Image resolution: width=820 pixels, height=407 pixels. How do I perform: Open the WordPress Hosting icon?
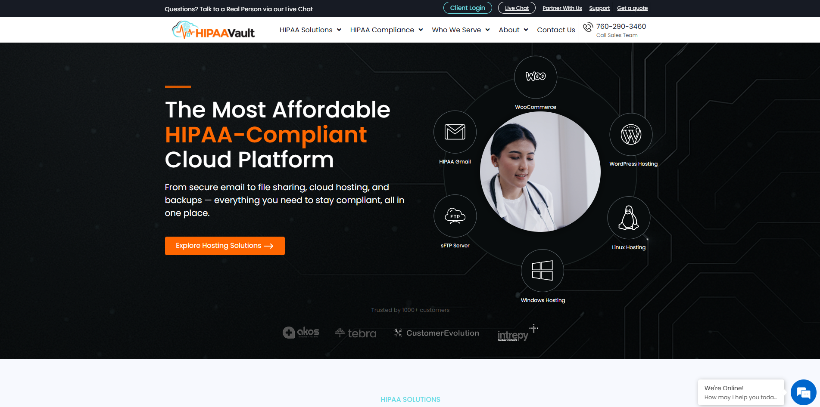tap(631, 134)
